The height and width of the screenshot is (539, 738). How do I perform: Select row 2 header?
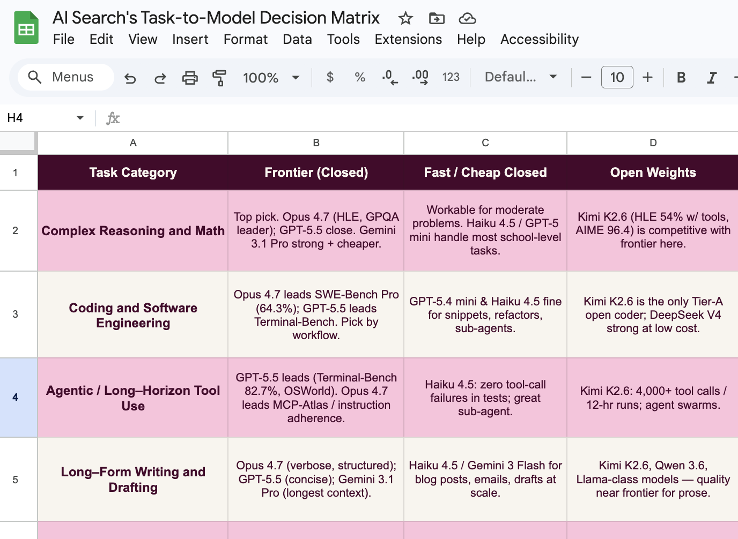point(16,231)
